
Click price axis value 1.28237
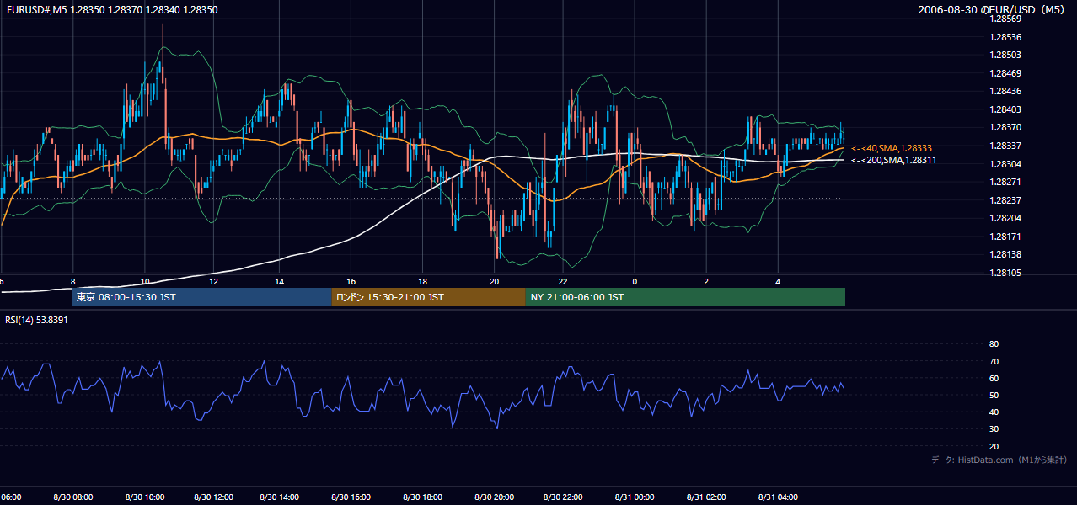point(1005,200)
